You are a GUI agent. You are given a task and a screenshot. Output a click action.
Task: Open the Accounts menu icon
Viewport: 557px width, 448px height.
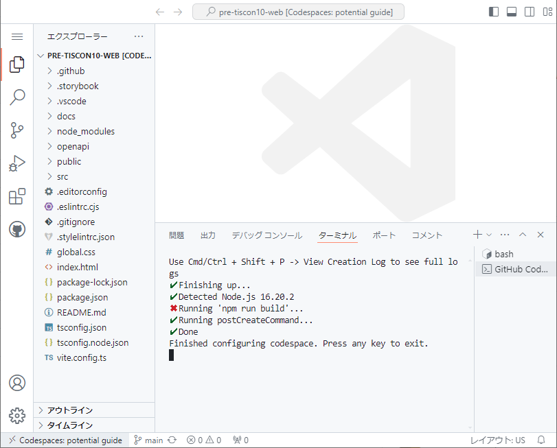pyautogui.click(x=17, y=383)
